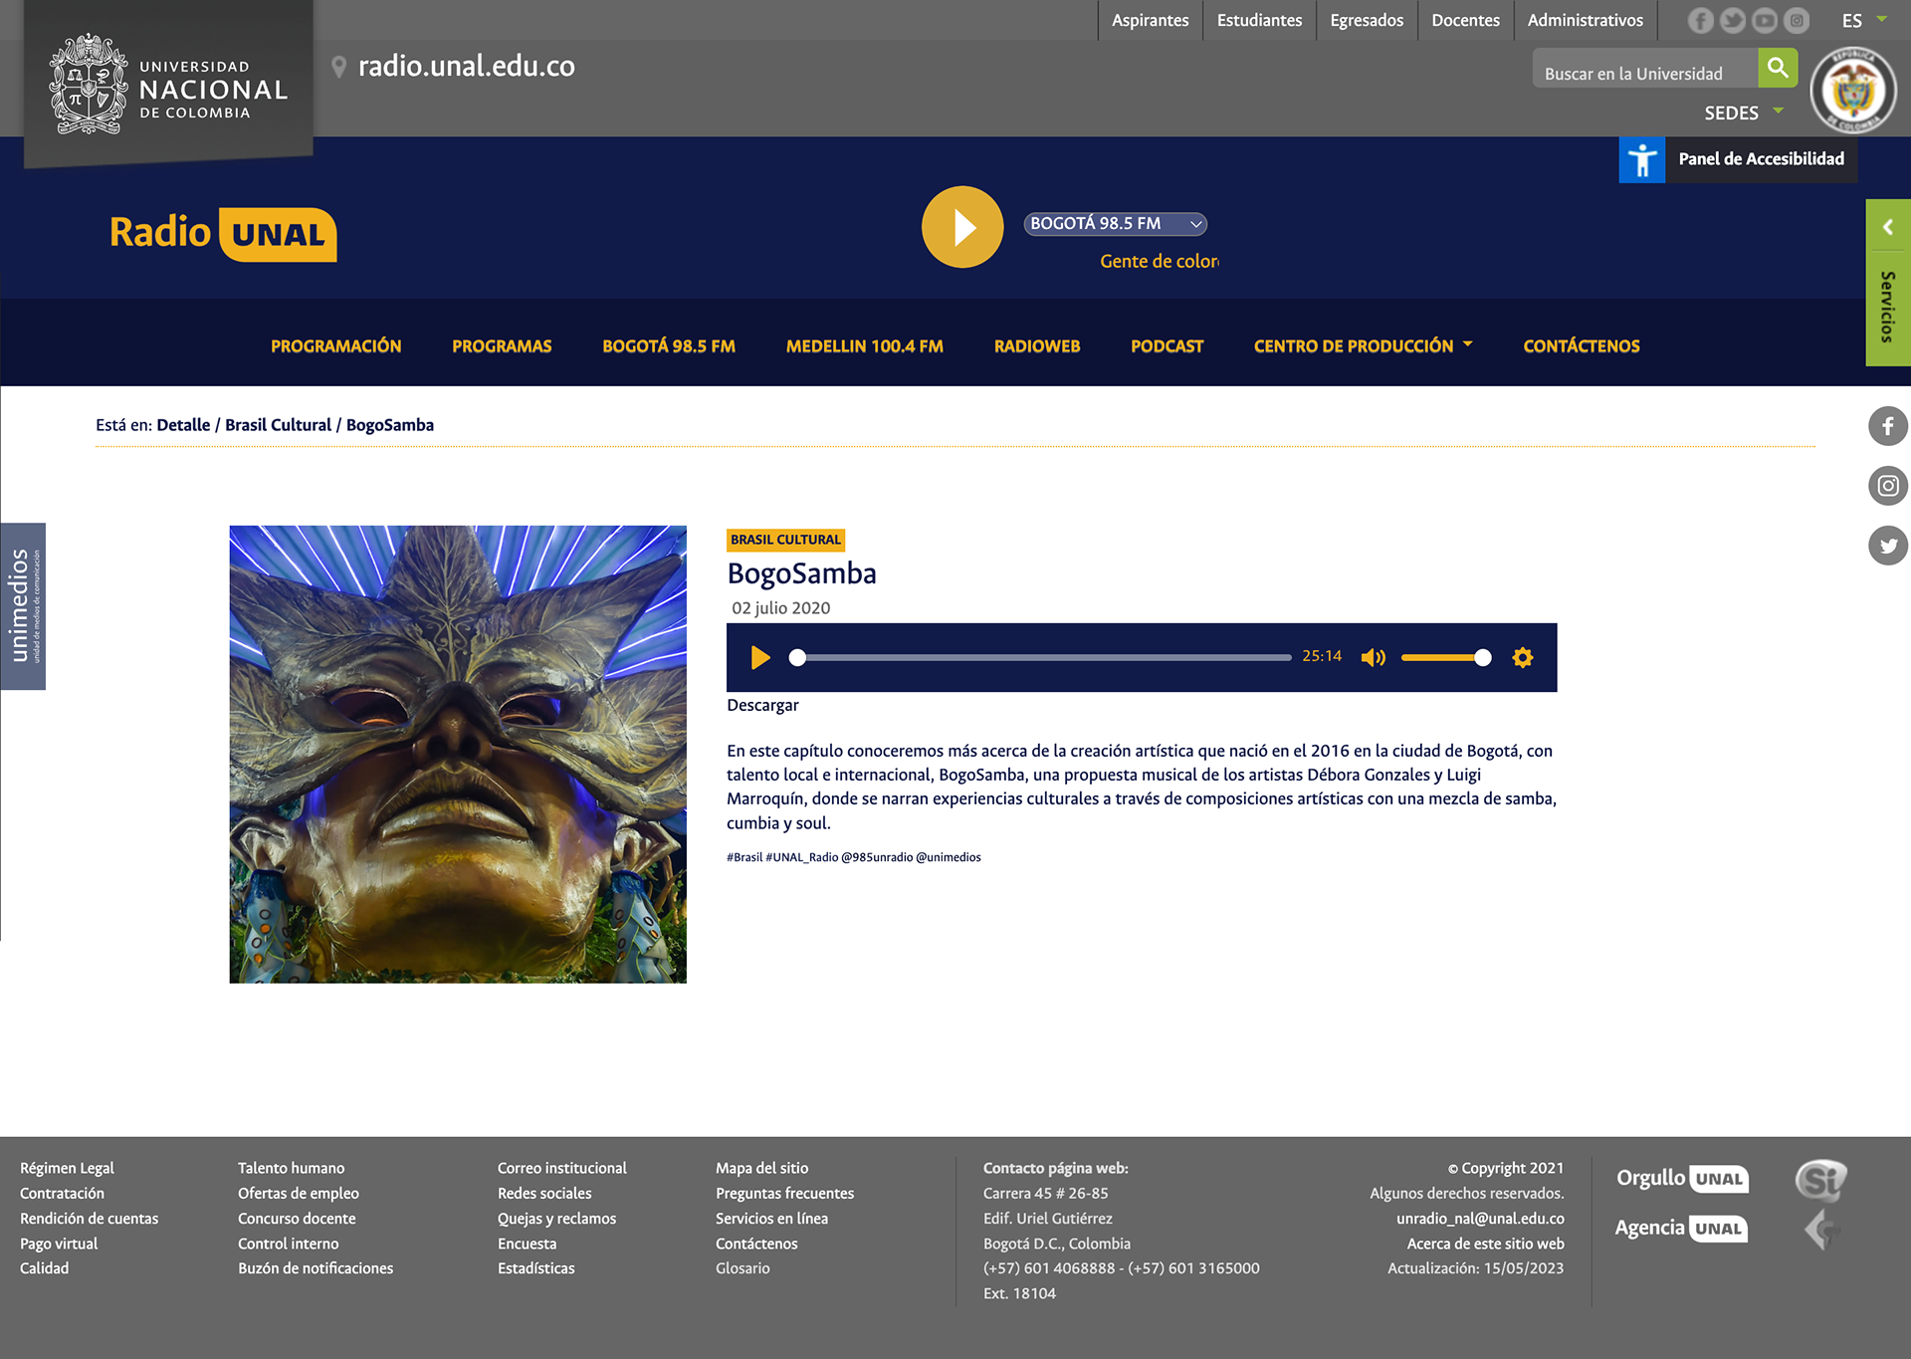Click the YouTube icon in top bar
Image resolution: width=1911 pixels, height=1359 pixels.
click(x=1764, y=20)
